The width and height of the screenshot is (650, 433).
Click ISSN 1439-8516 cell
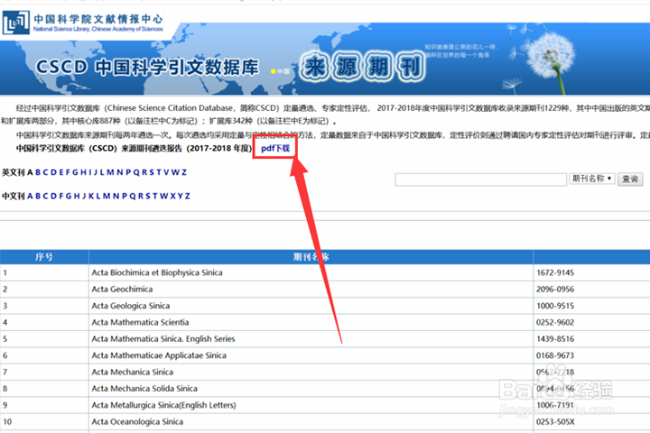coord(555,339)
